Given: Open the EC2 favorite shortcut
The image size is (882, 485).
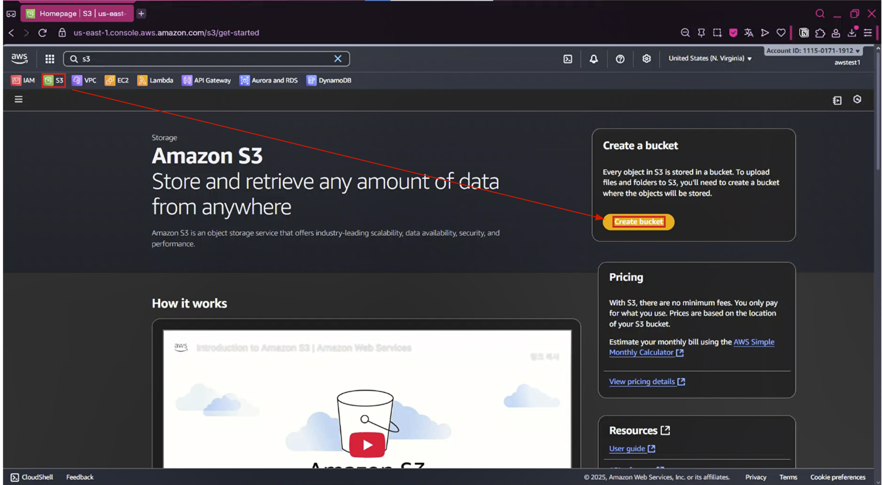Looking at the screenshot, I should pos(117,81).
